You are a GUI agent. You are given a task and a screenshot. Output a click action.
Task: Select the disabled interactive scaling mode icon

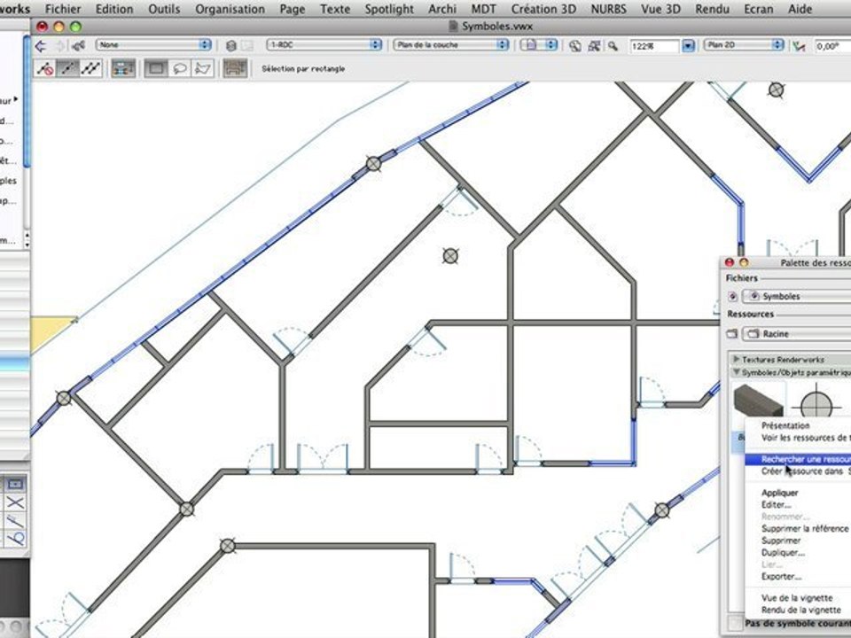click(44, 69)
